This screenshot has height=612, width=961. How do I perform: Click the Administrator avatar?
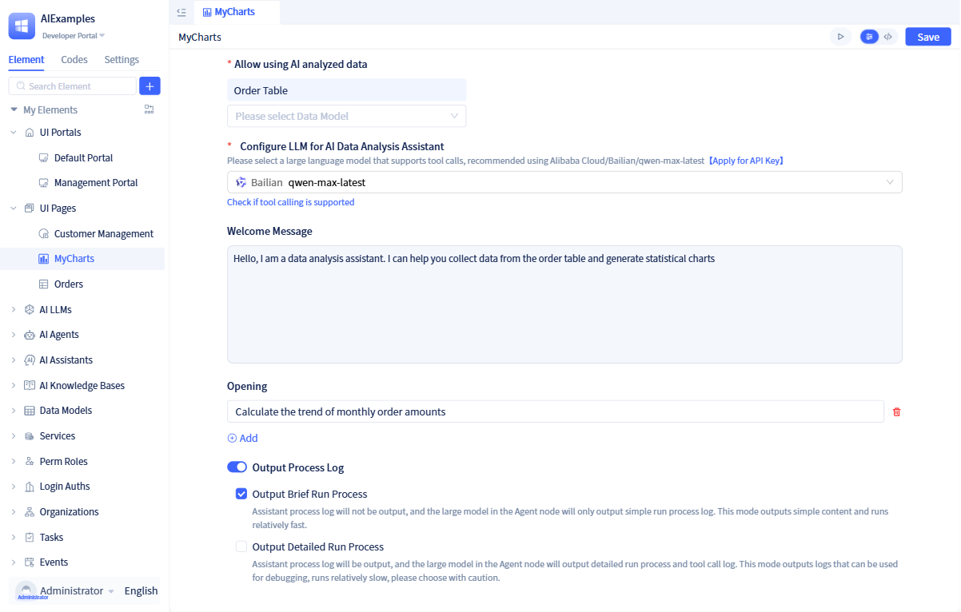(x=26, y=590)
